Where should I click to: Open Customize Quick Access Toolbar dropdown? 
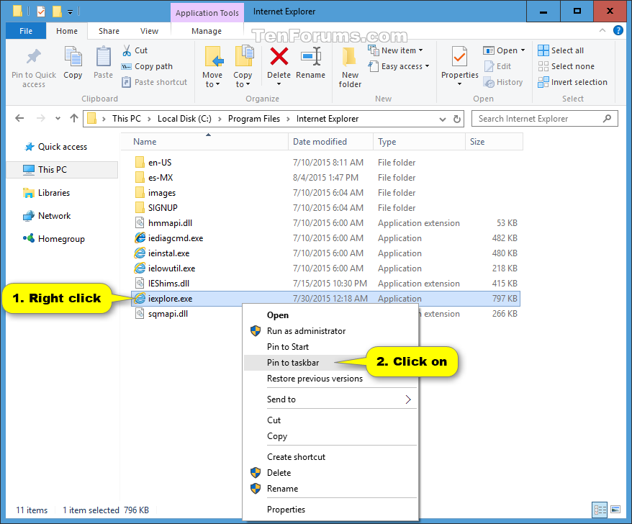click(x=70, y=12)
